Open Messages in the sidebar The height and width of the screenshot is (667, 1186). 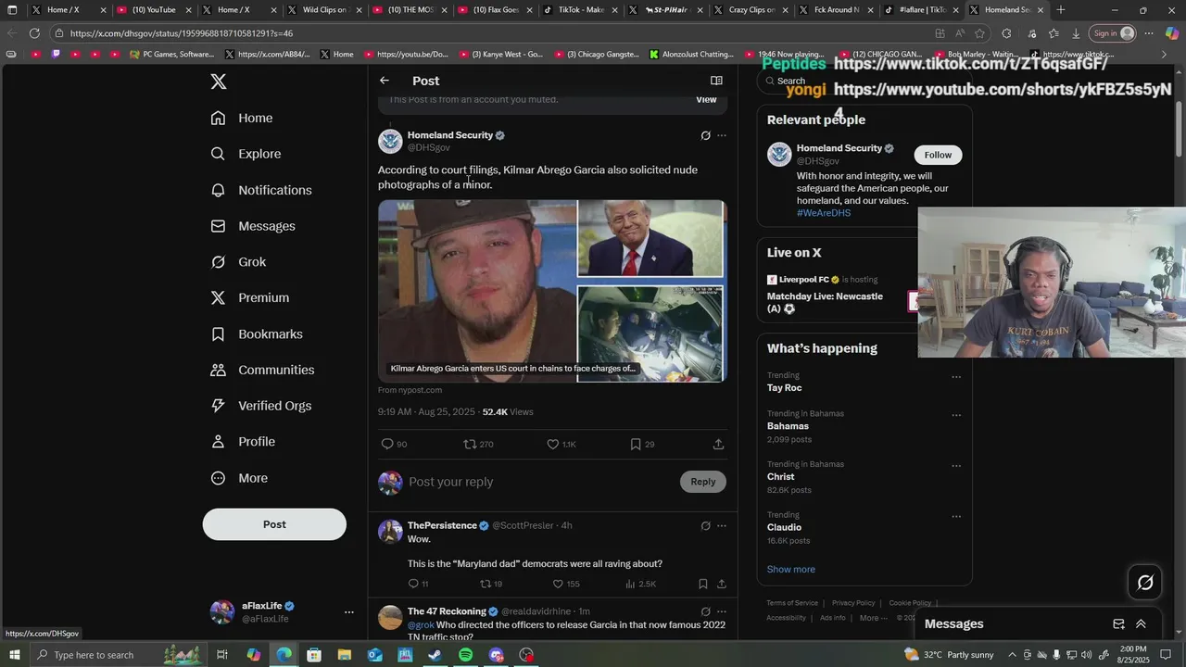(x=253, y=226)
